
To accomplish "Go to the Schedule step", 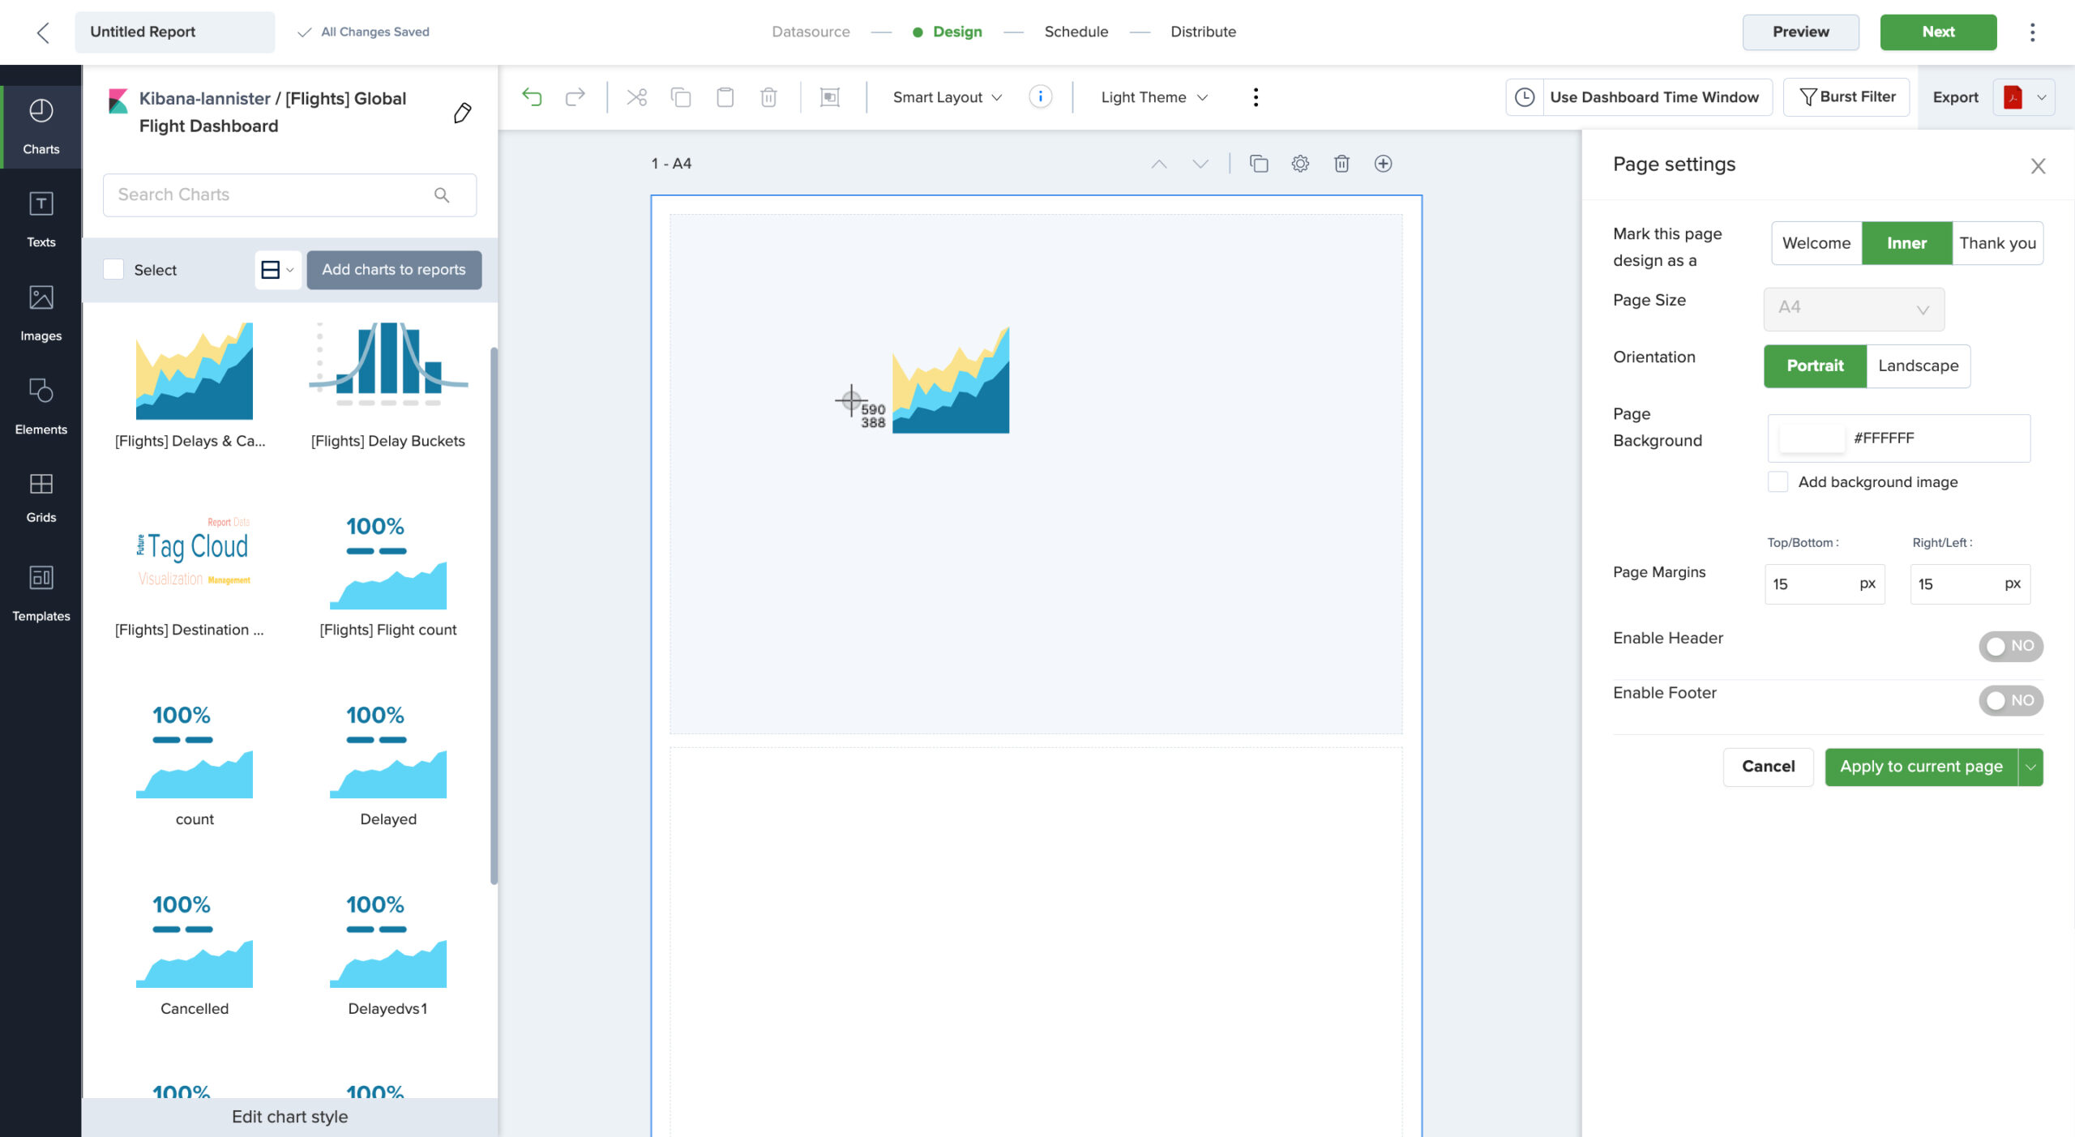I will pyautogui.click(x=1076, y=32).
